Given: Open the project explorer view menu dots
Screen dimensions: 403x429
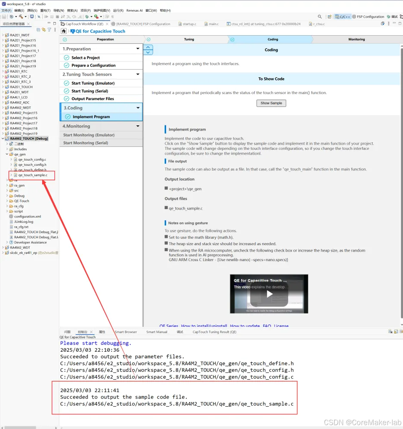Looking at the screenshot, I should pyautogui.click(x=55, y=30).
